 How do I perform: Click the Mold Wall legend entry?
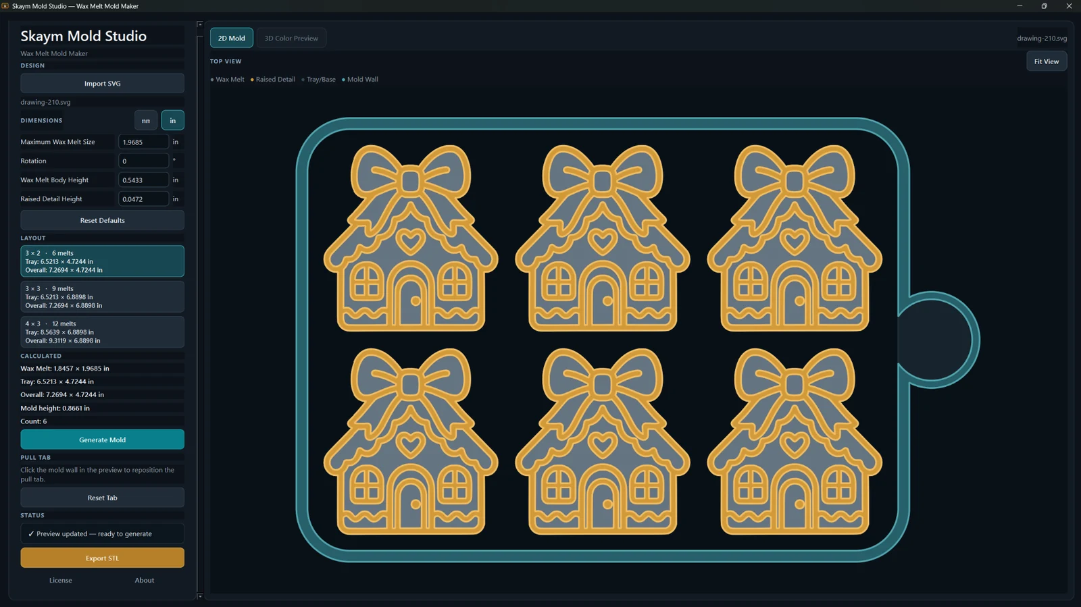[x=360, y=79]
